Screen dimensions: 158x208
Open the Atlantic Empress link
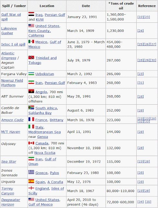(x=9, y=56)
